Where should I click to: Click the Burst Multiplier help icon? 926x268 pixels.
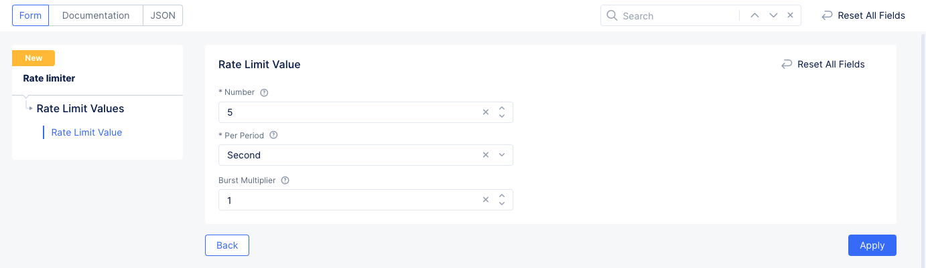[285, 180]
